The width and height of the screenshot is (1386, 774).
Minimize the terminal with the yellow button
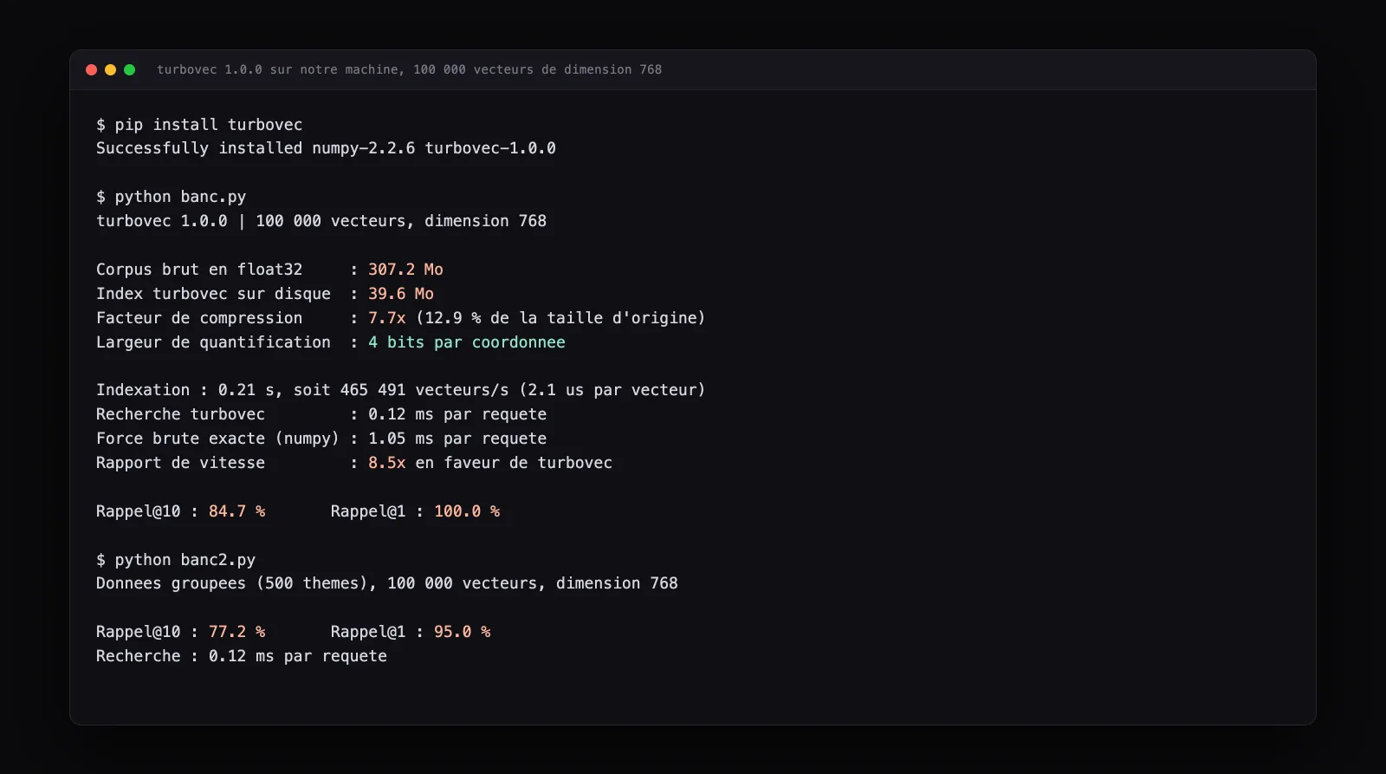pyautogui.click(x=110, y=69)
